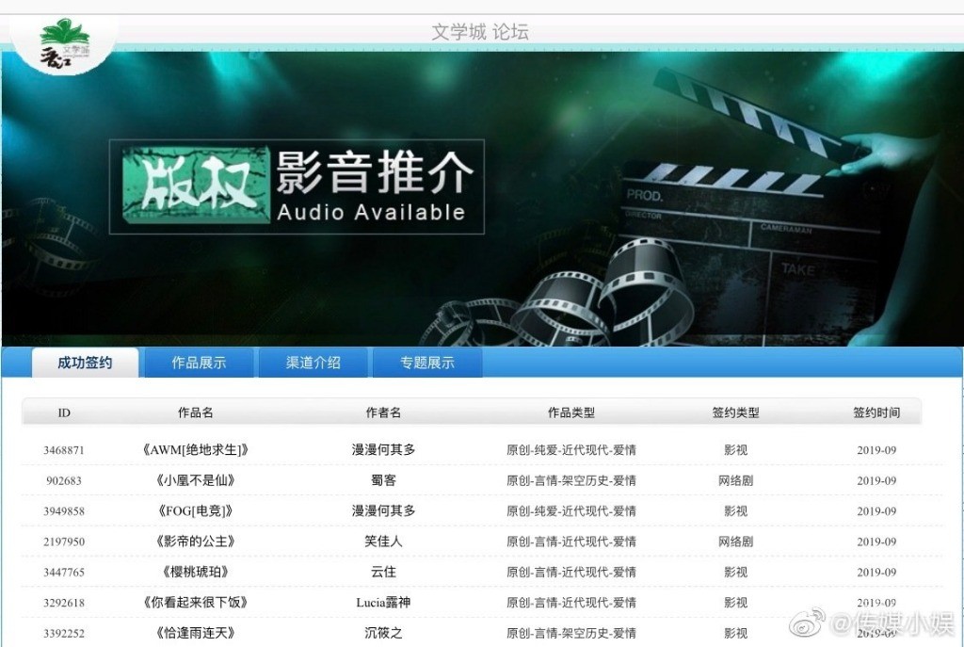
Task: Sort the table by ID column
Action: (63, 411)
